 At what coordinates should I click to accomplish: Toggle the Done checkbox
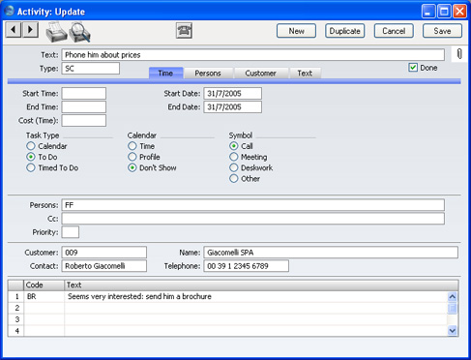413,68
